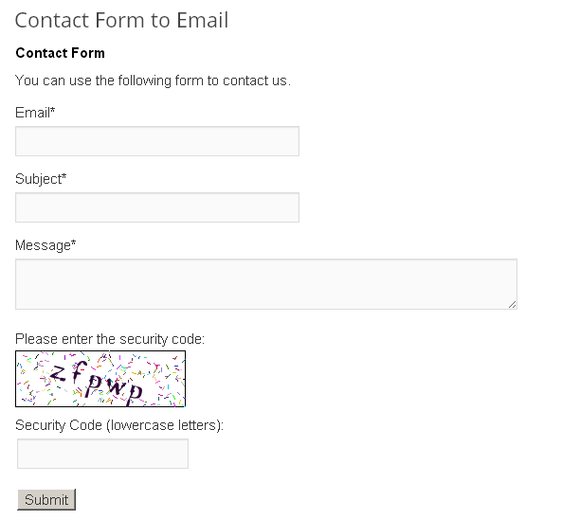
Task: Focus the Subject text box
Action: [x=157, y=207]
